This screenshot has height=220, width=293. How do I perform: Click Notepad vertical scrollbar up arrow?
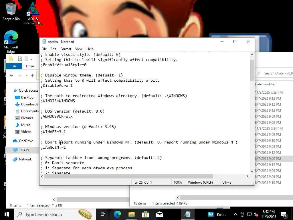(x=252, y=55)
